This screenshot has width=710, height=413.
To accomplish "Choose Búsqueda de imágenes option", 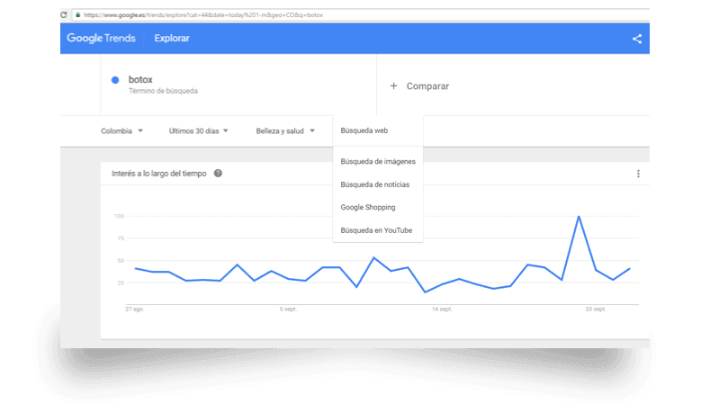I will 377,161.
